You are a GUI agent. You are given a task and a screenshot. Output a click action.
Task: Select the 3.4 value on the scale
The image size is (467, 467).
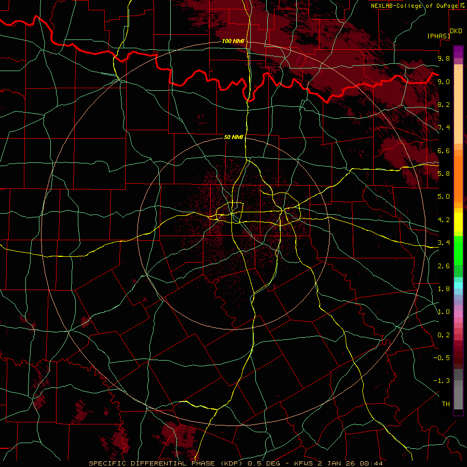point(444,243)
